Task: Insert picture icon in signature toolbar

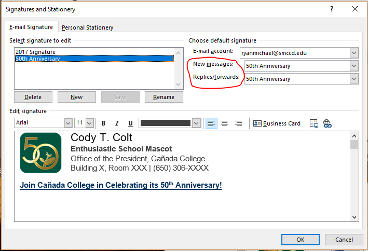Action: click(314, 123)
